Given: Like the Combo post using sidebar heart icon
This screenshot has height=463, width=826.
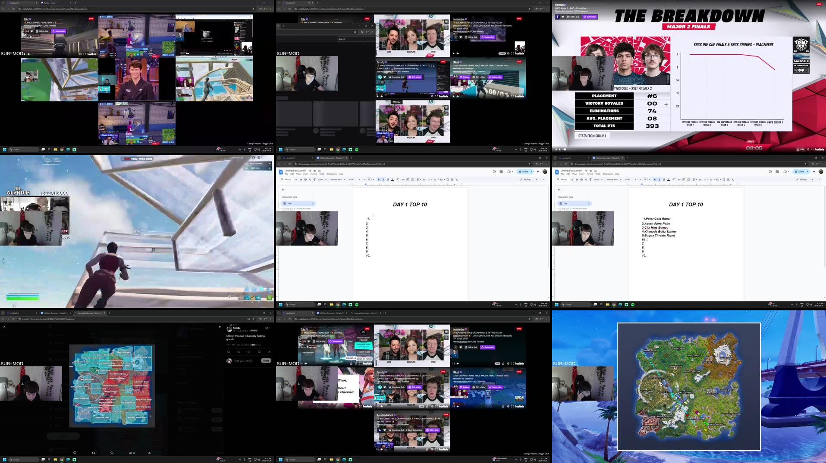Looking at the screenshot, I should coord(249,352).
